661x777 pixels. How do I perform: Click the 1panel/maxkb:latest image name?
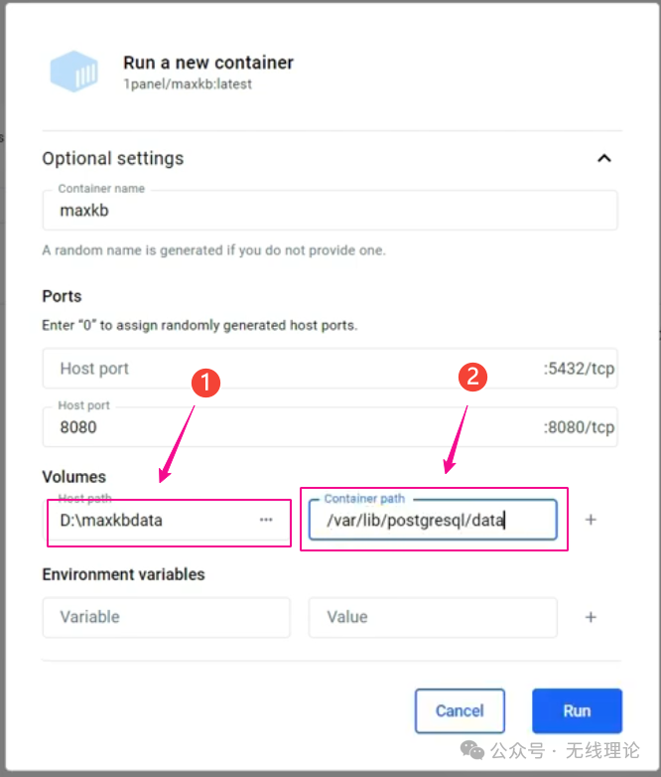tap(188, 84)
